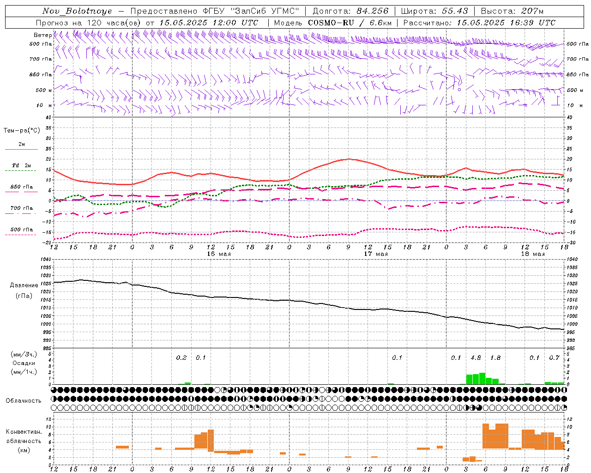Screen dimensions: 591x473
Task: Click the 'Тем-ра(°C)' temperature panel label
Action: click(22, 131)
